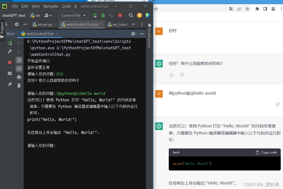
Task: Print the console output with printer icon
Action: click(19, 77)
